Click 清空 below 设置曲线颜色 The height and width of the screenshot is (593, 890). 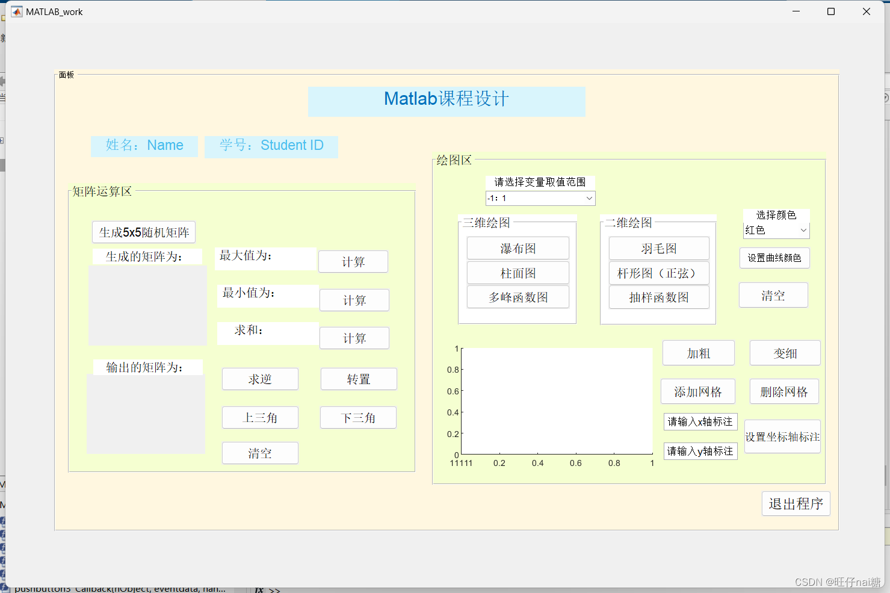(x=773, y=295)
